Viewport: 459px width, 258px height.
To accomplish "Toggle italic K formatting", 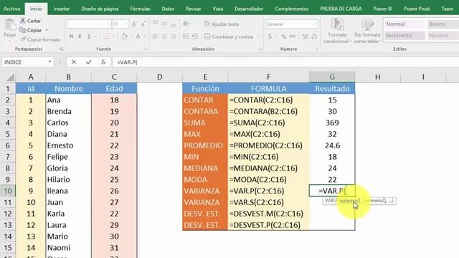I will click(80, 37).
